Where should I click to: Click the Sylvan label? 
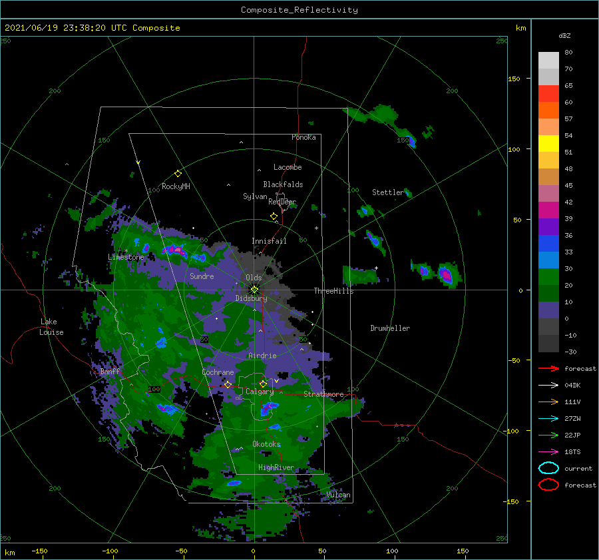point(255,196)
